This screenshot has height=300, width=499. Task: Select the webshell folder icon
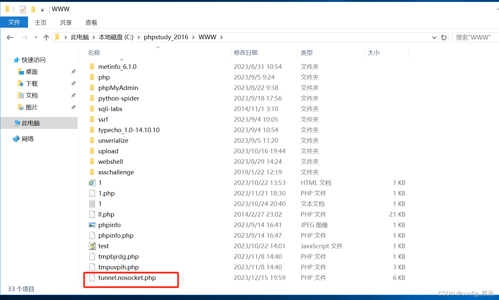92,162
